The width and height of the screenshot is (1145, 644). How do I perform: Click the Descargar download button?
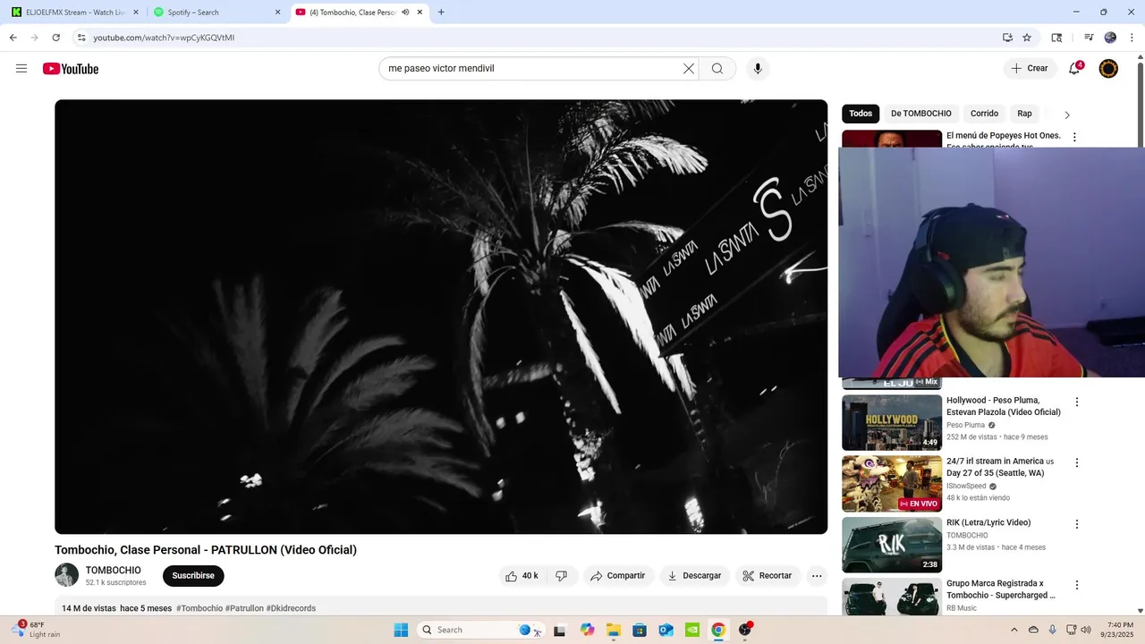point(694,576)
